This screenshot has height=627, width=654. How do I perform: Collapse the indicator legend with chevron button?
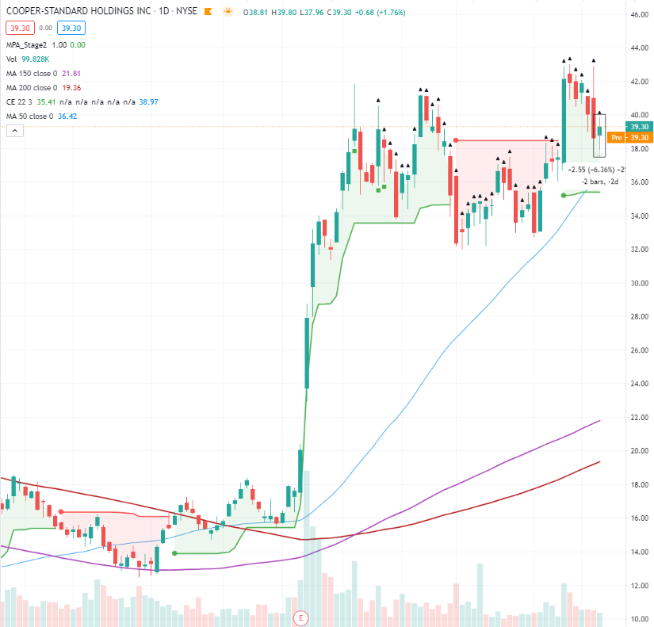13,132
